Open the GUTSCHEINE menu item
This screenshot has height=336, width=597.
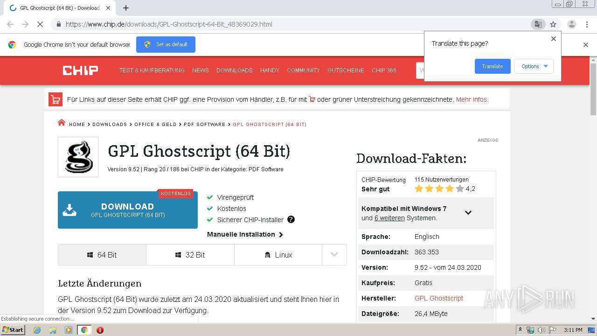[x=346, y=70]
